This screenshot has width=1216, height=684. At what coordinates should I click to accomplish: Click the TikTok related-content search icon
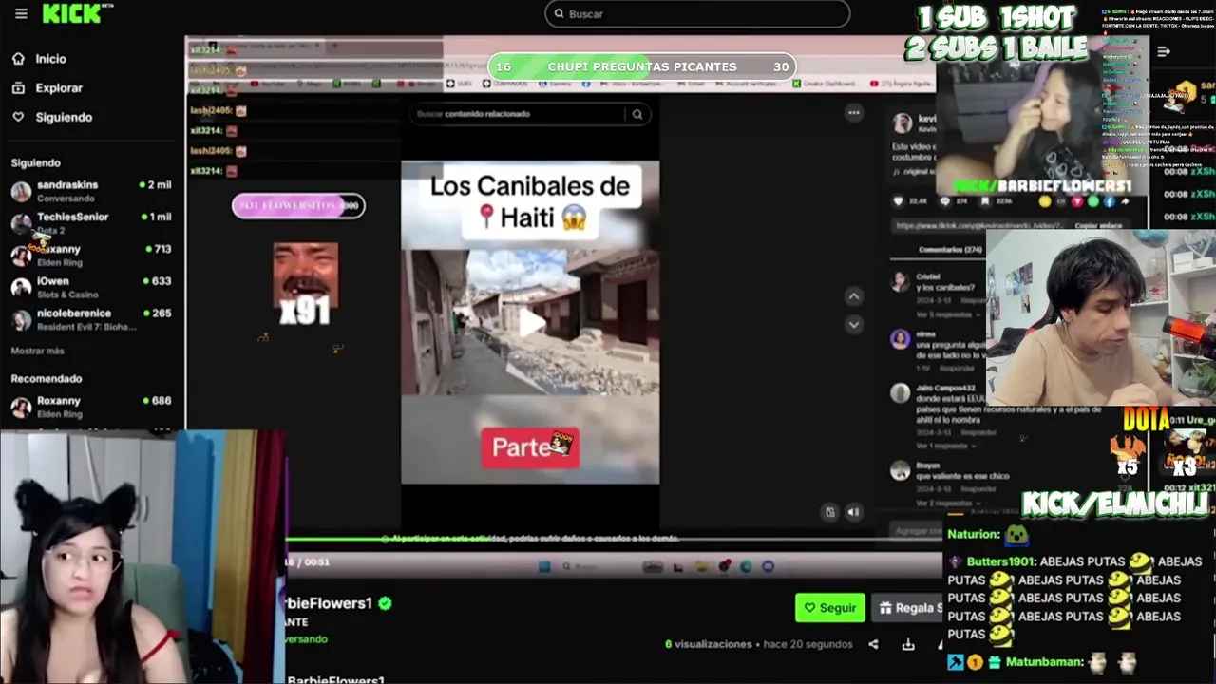[637, 114]
